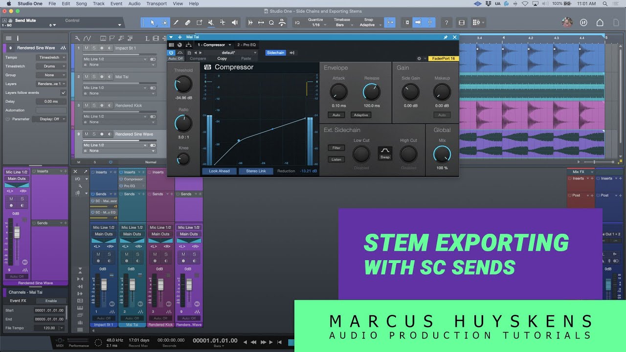Select the Arrow tool in toolbar
626x352 pixels.
(153, 22)
